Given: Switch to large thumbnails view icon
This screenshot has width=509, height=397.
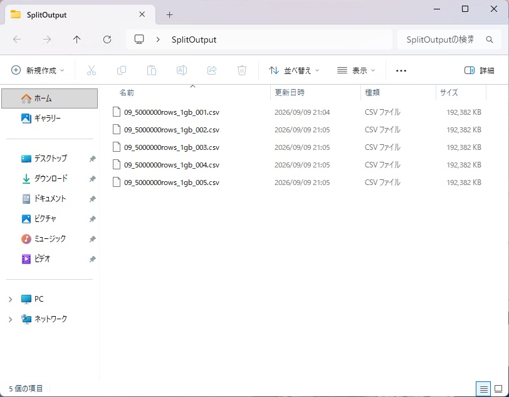Looking at the screenshot, I should point(498,389).
